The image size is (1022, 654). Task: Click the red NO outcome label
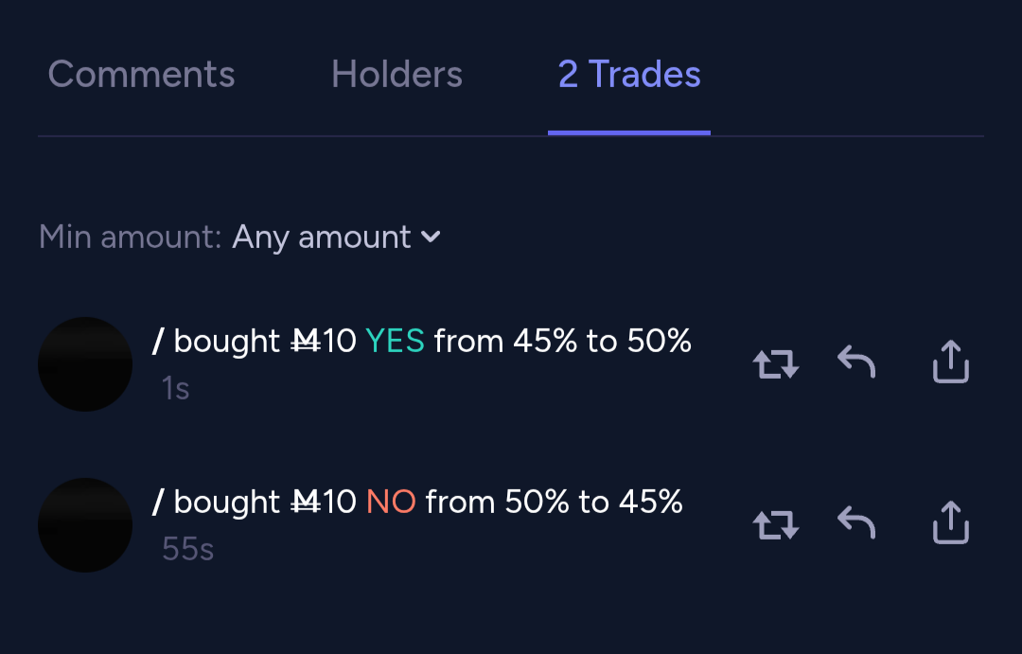pyautogui.click(x=391, y=502)
